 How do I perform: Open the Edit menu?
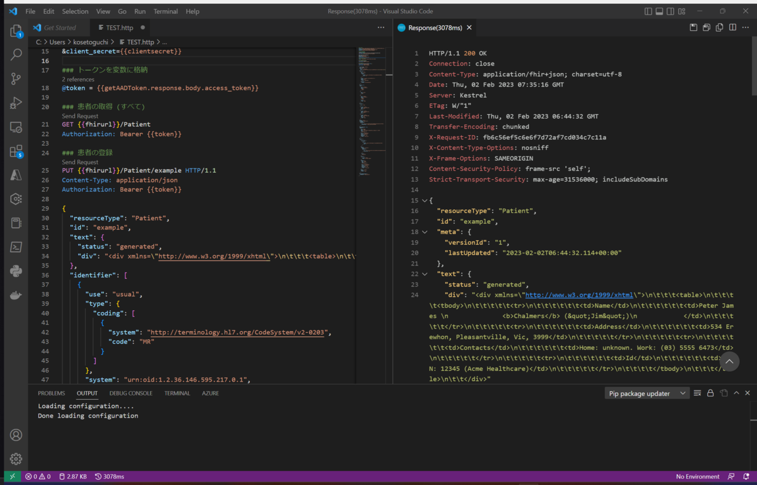[49, 11]
